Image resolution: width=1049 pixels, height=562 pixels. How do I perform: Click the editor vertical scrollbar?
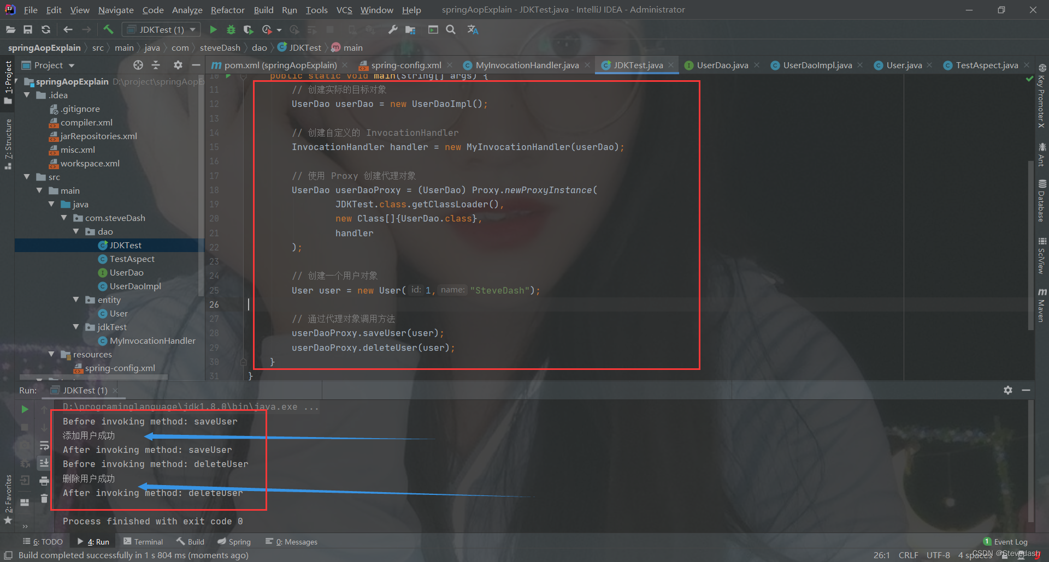pos(1031,246)
